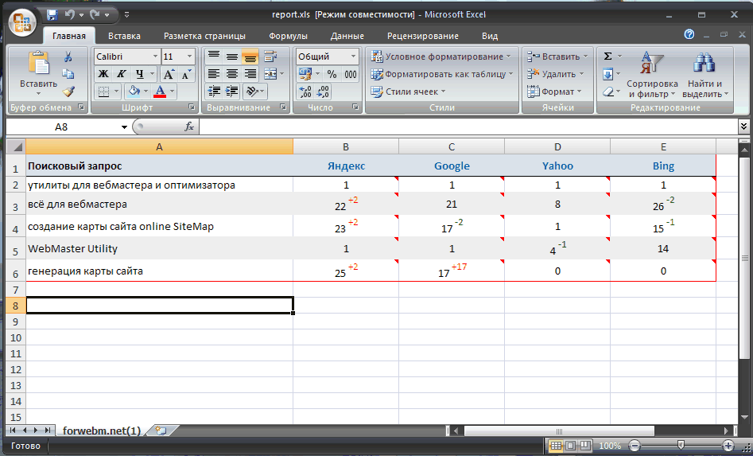Open the Calibri font name dropdown
Image resolution: width=753 pixels, height=456 pixels.
[x=154, y=57]
